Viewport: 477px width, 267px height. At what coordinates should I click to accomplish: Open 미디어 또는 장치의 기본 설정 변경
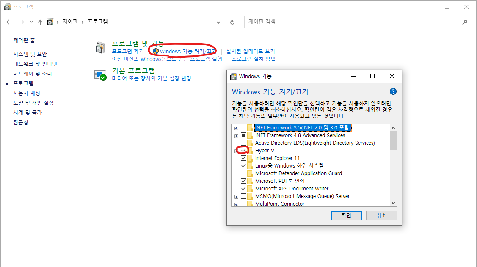click(x=152, y=78)
